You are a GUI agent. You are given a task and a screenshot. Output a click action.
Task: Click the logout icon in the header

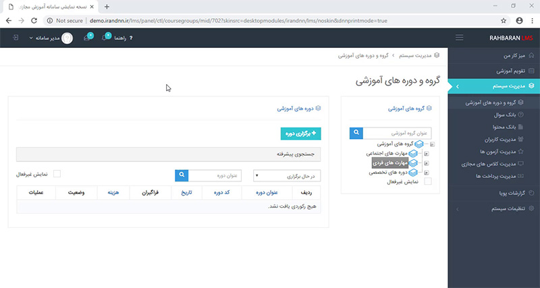click(16, 38)
